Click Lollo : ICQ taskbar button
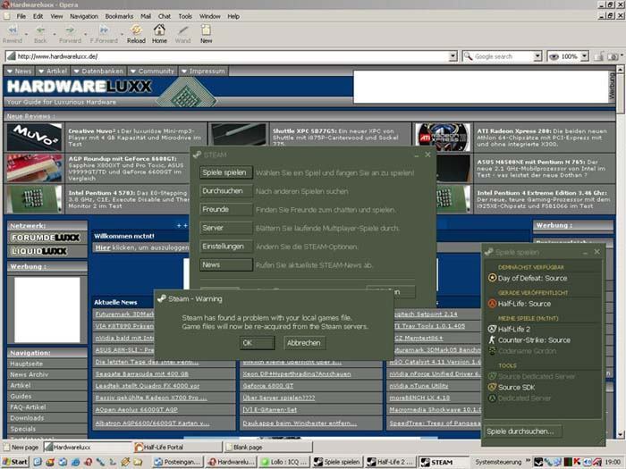Image resolution: width=626 pixels, height=469 pixels. (283, 462)
